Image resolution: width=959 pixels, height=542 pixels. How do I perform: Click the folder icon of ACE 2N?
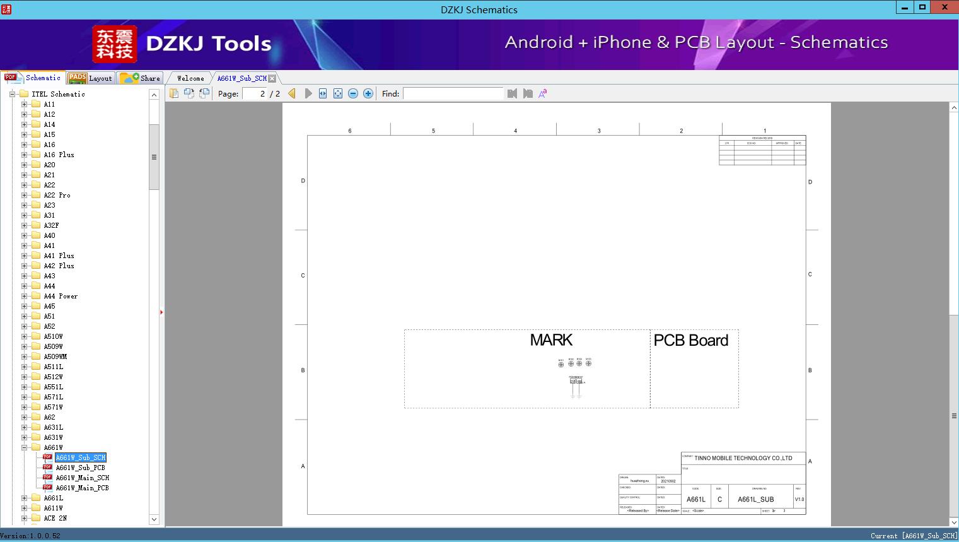[x=36, y=518]
